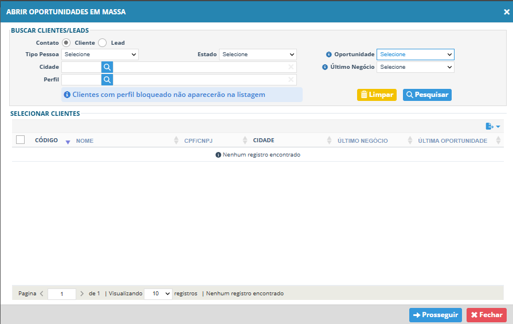Sort by the CÓDIGO column arrow
513x324 pixels.
coord(68,142)
